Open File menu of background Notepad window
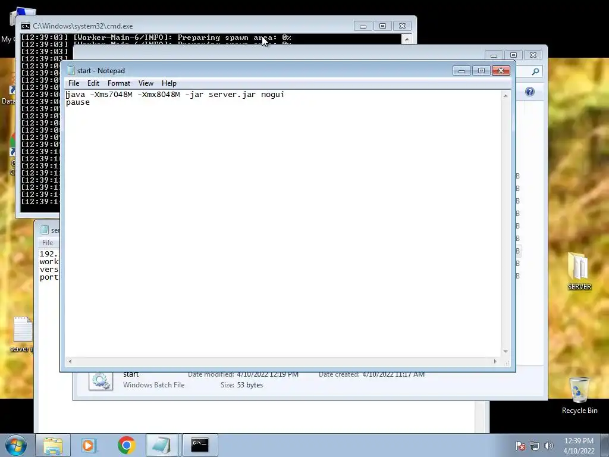Screen dimensions: 609x457 pyautogui.click(x=48, y=243)
